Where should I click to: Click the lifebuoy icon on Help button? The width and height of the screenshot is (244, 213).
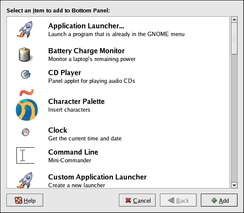click(x=19, y=200)
